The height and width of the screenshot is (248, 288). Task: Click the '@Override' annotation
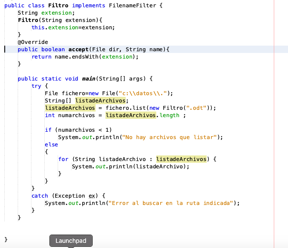click(x=33, y=42)
